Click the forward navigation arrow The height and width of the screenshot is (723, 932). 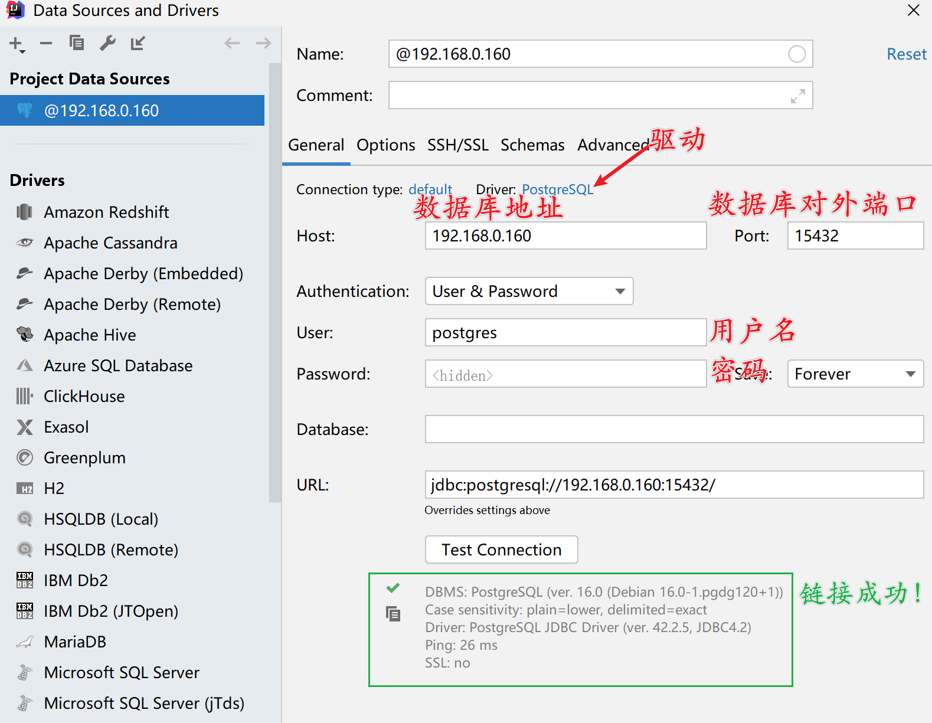(263, 43)
